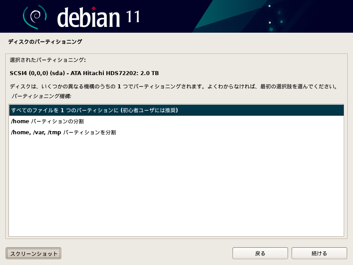Click the partitioning description paragraph
Image resolution: width=353 pixels, height=265 pixels.
[173, 87]
